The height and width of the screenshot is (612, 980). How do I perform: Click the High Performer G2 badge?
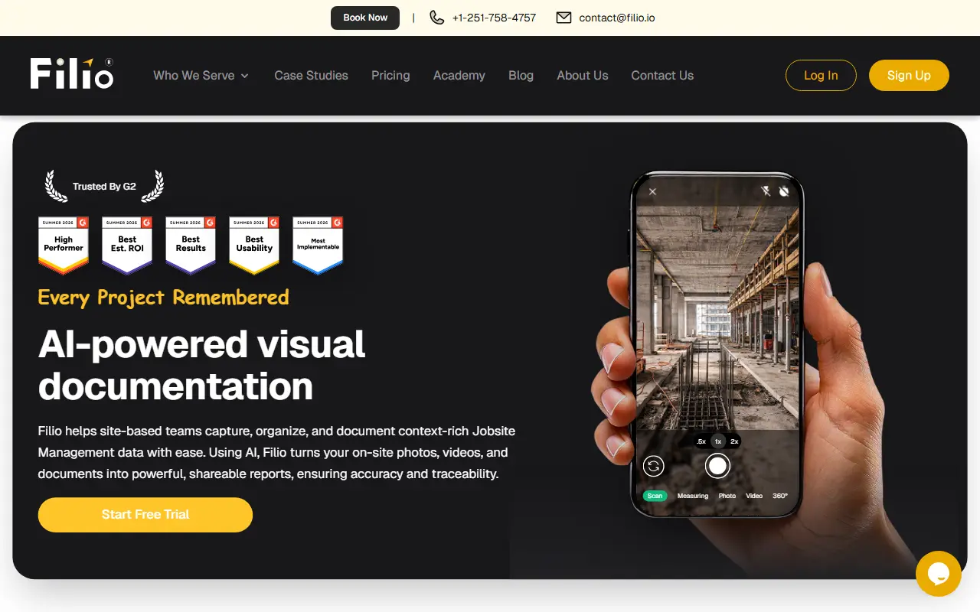click(x=64, y=245)
